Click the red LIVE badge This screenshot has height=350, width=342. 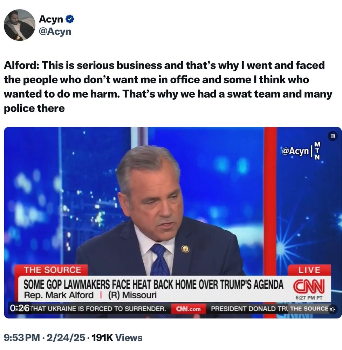pos(309,270)
